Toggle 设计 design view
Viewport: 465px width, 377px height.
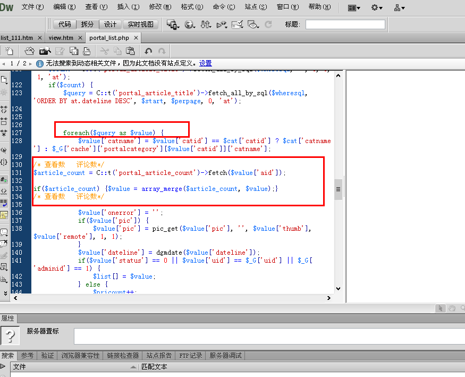pos(111,24)
